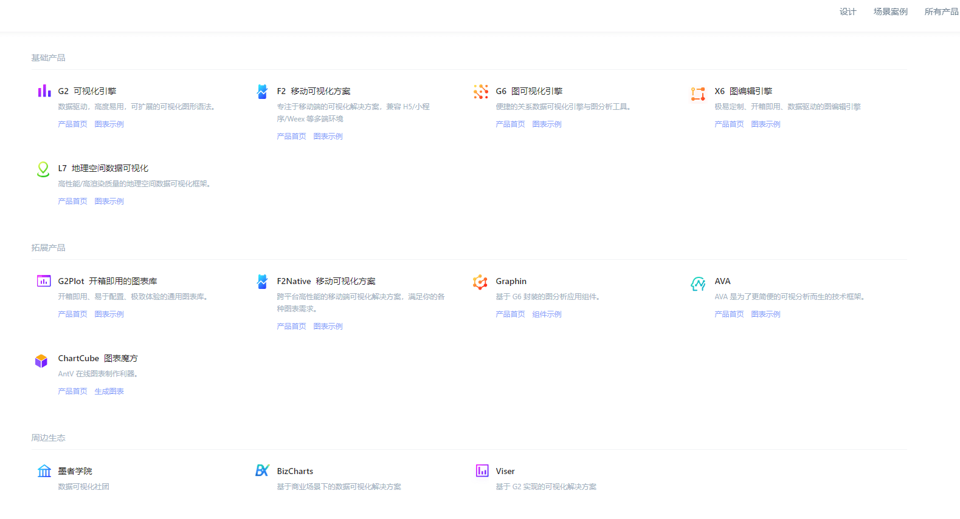Open F2Native 图表示例 link
Viewport: 960px width, 519px height.
(x=328, y=326)
